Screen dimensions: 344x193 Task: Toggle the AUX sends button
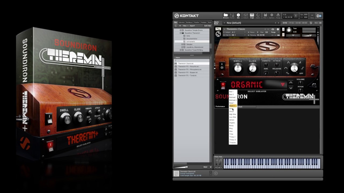(316, 23)
